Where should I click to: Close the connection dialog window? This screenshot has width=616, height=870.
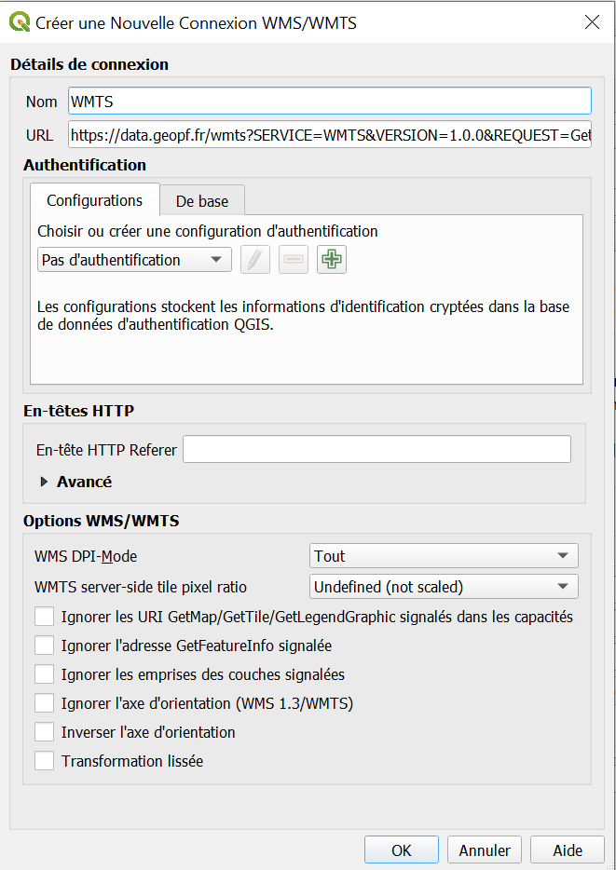(x=592, y=22)
